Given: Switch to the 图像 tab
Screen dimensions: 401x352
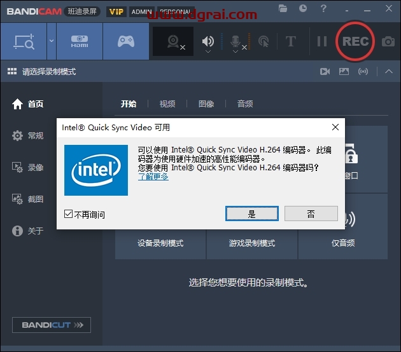Looking at the screenshot, I should point(206,104).
